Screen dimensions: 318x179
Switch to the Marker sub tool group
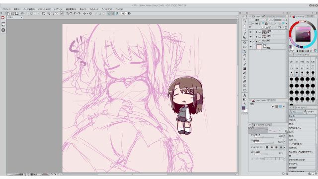tap(309, 112)
